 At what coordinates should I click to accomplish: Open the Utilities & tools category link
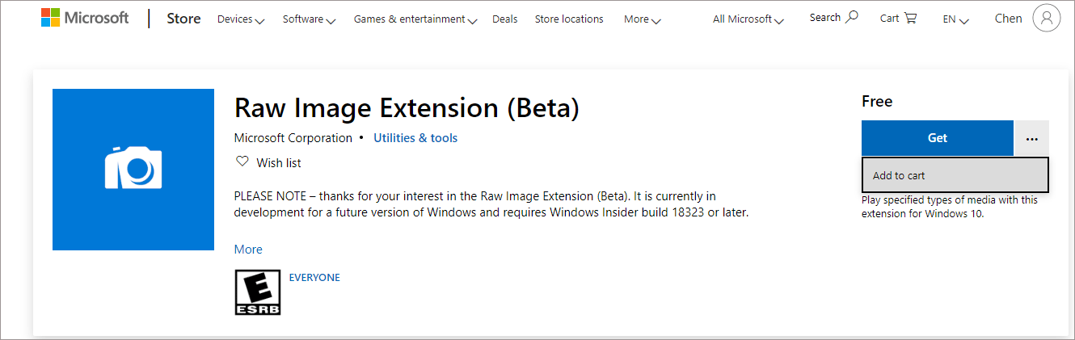[x=415, y=138]
